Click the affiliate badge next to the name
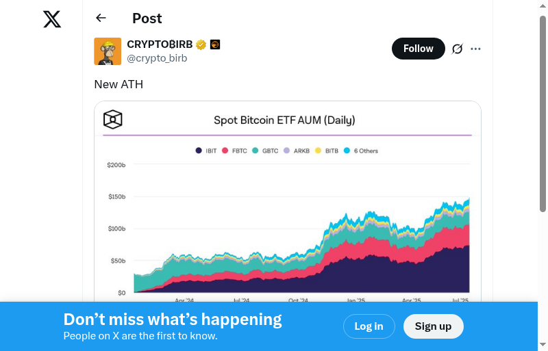 click(x=214, y=45)
